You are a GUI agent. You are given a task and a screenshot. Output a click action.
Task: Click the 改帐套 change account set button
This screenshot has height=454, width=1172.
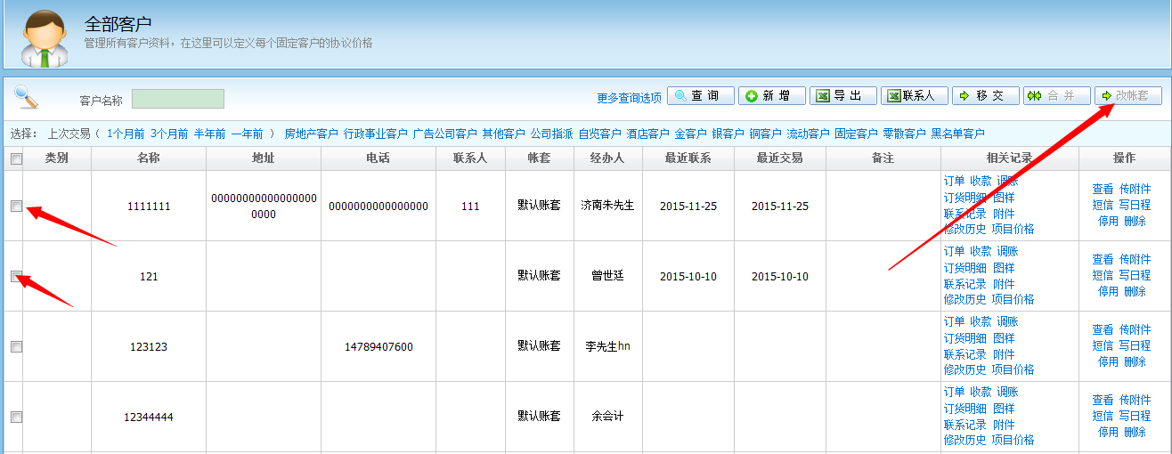[x=1128, y=96]
